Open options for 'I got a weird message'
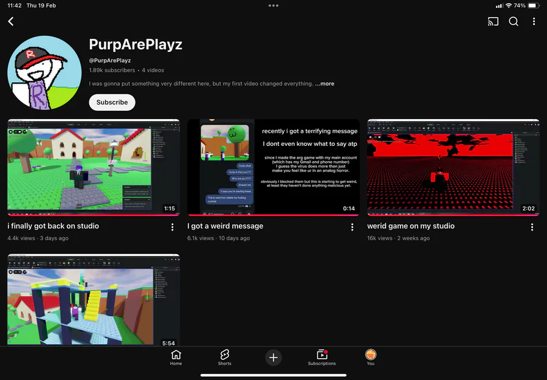The width and height of the screenshot is (547, 380). 352,227
